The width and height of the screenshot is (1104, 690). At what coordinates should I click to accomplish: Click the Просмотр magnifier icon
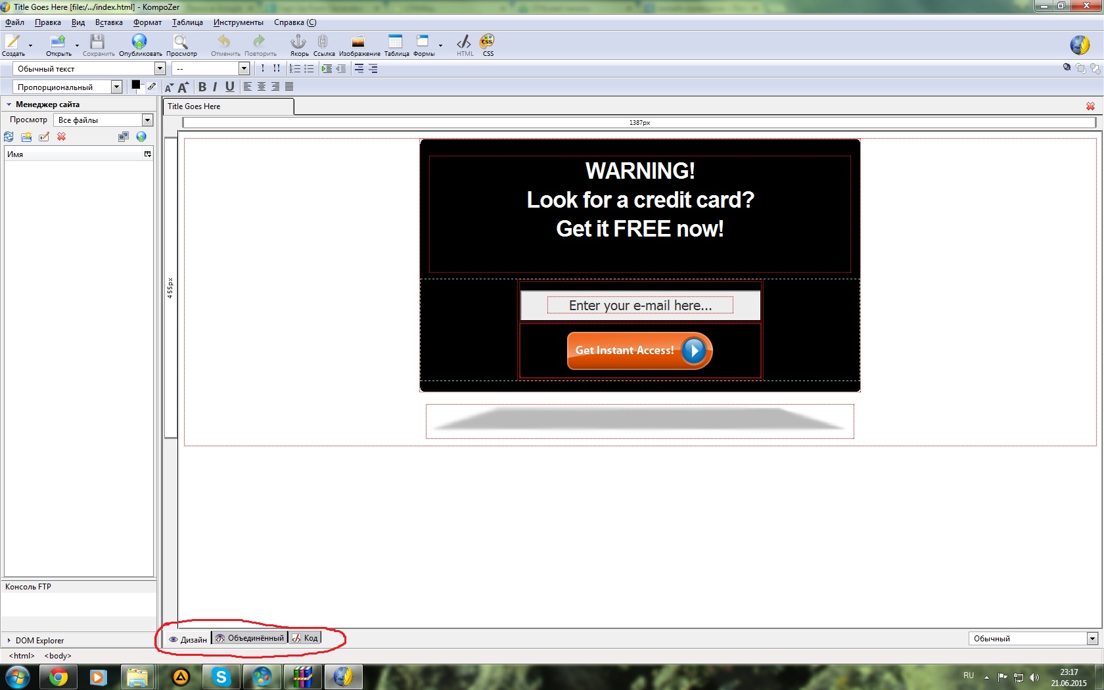point(181,42)
